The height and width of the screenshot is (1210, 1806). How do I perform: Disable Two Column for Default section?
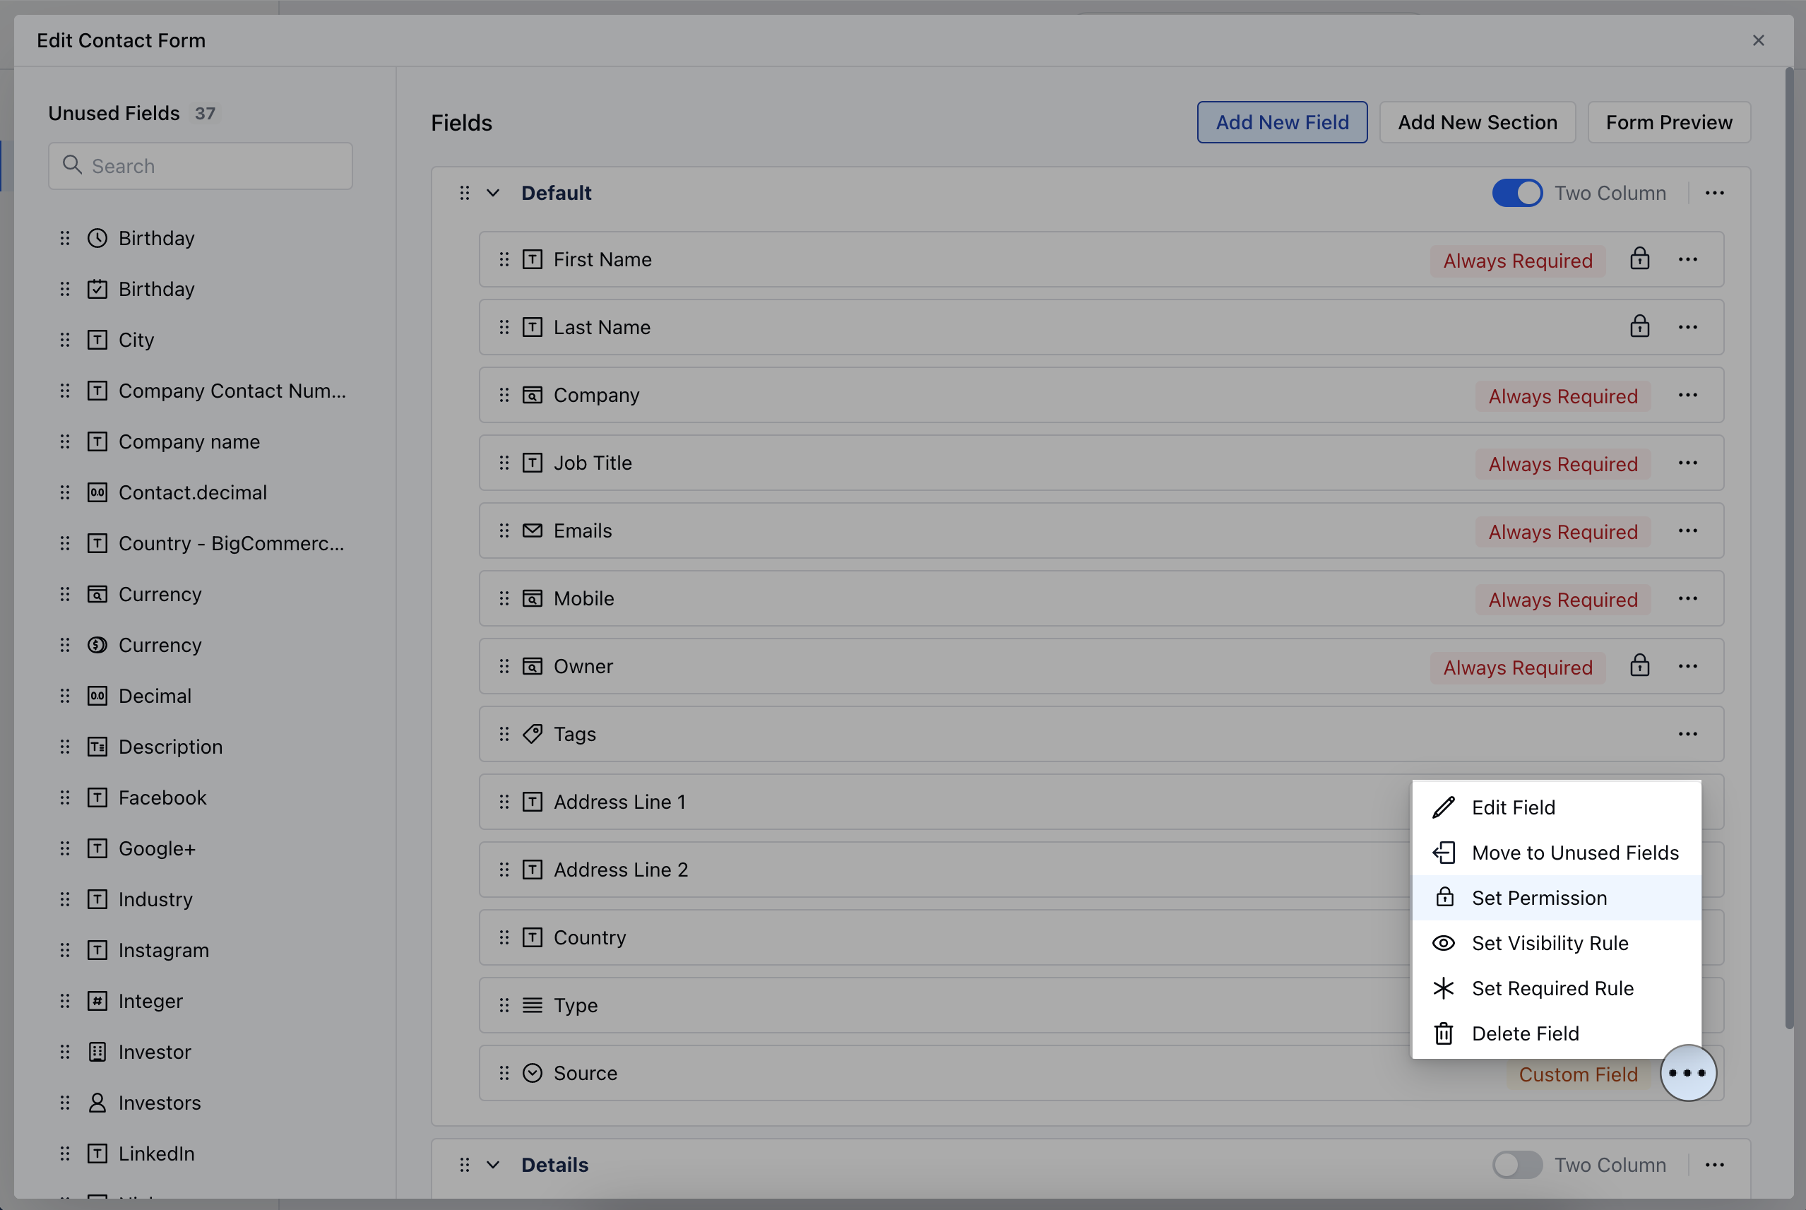click(1516, 193)
